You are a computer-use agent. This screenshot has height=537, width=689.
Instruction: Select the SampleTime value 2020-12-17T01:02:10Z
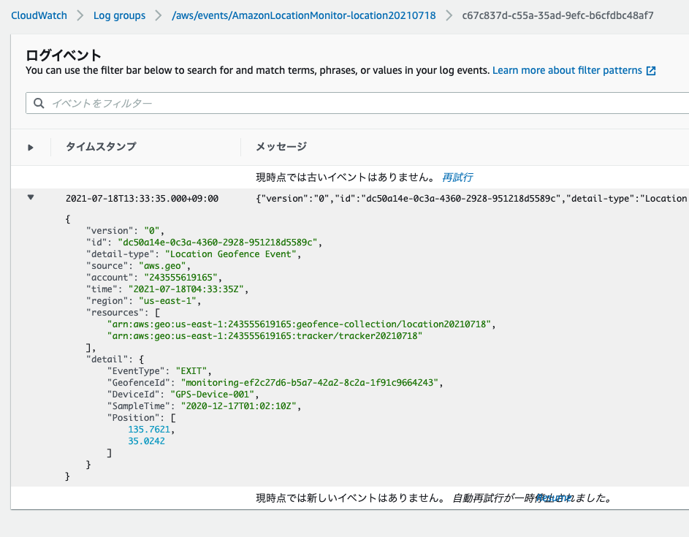(239, 406)
